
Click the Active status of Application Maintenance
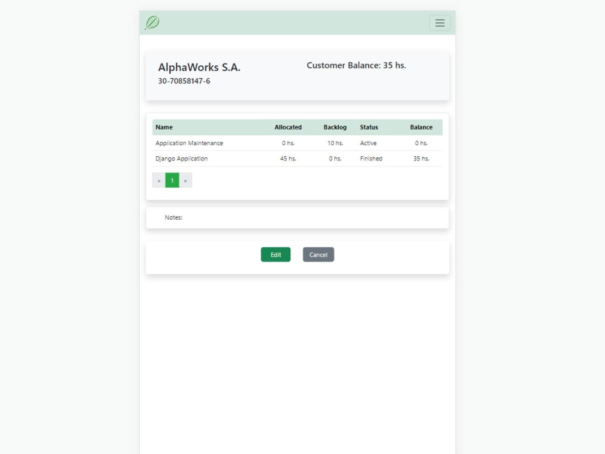coord(368,143)
